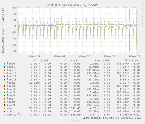Click the loop10 orange legend swatch
The image size is (145, 124).
pyautogui.click(x=5, y=70)
